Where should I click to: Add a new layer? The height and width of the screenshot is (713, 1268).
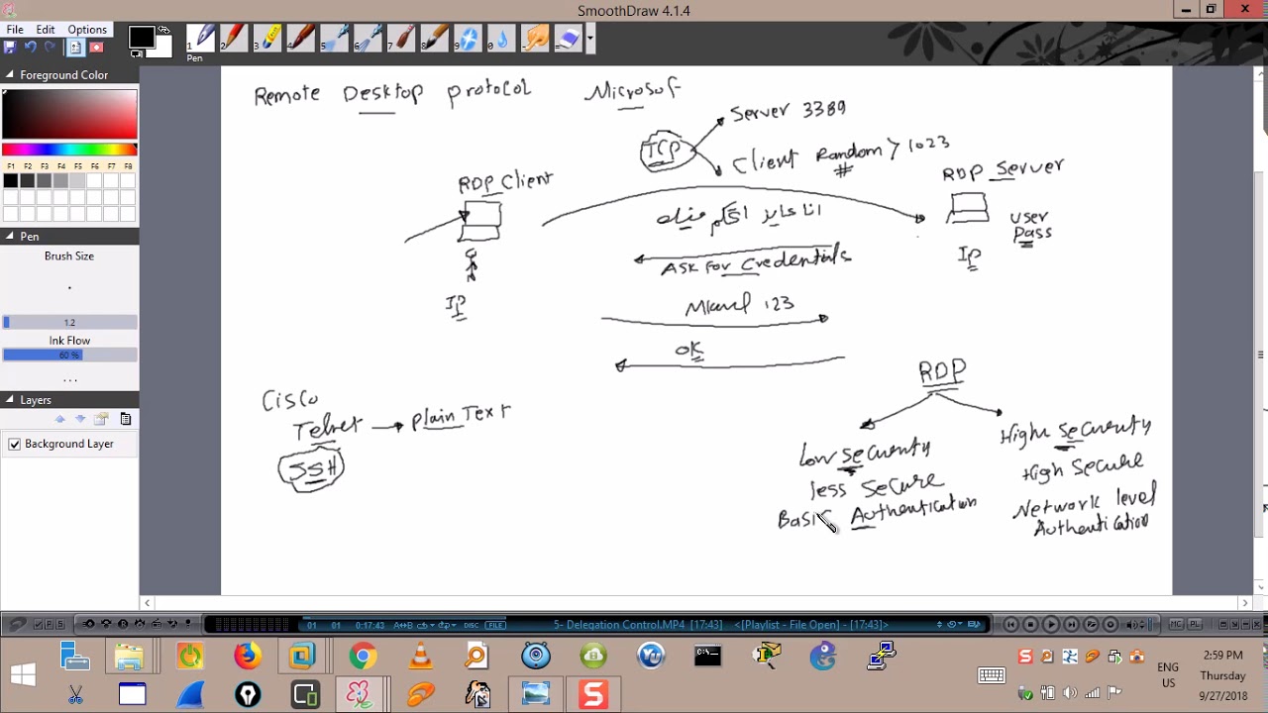coord(102,419)
